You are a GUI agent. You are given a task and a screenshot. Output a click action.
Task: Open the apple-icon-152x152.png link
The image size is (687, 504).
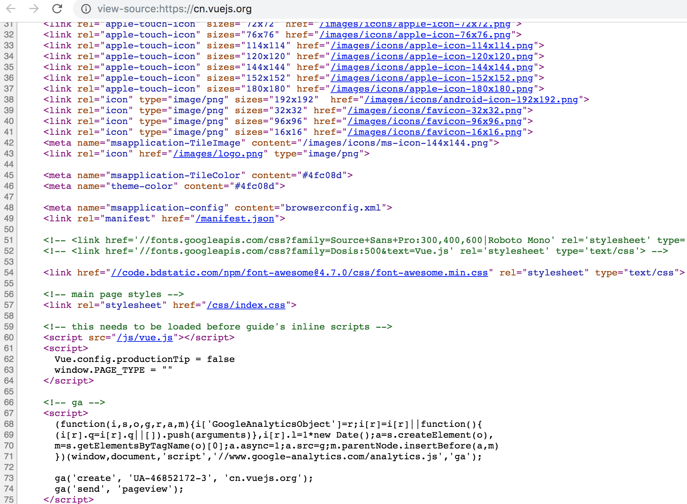(x=432, y=78)
